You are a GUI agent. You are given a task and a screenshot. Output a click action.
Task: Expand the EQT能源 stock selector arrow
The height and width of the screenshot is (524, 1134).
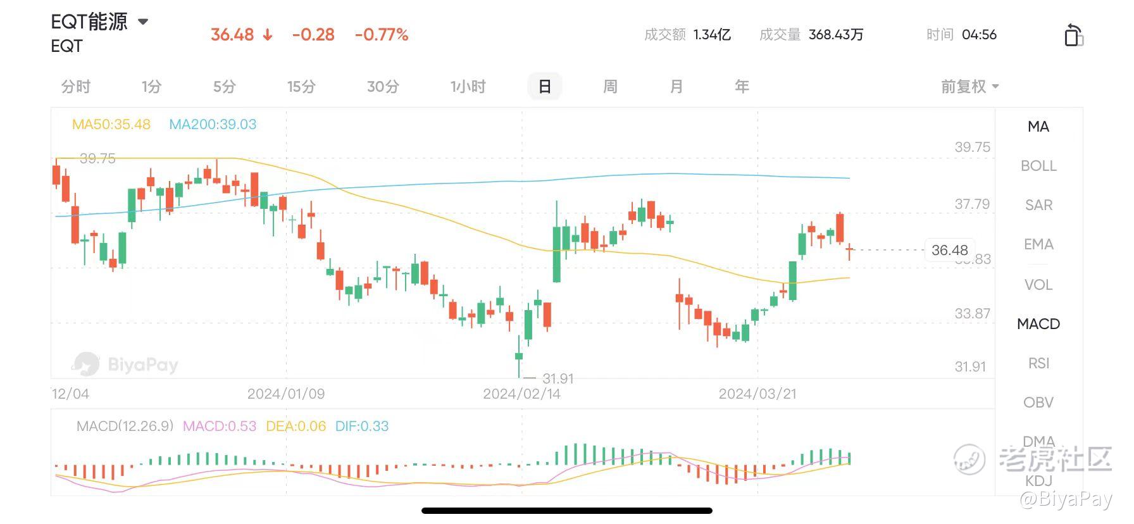coord(143,22)
